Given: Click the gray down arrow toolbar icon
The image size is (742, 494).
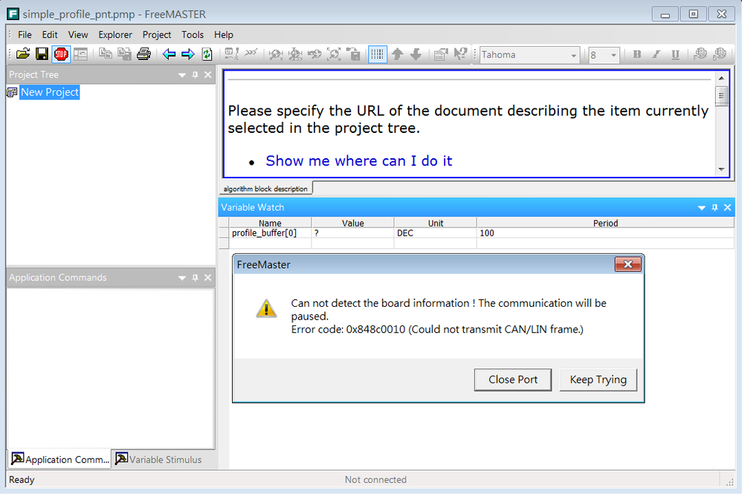Looking at the screenshot, I should coord(416,54).
